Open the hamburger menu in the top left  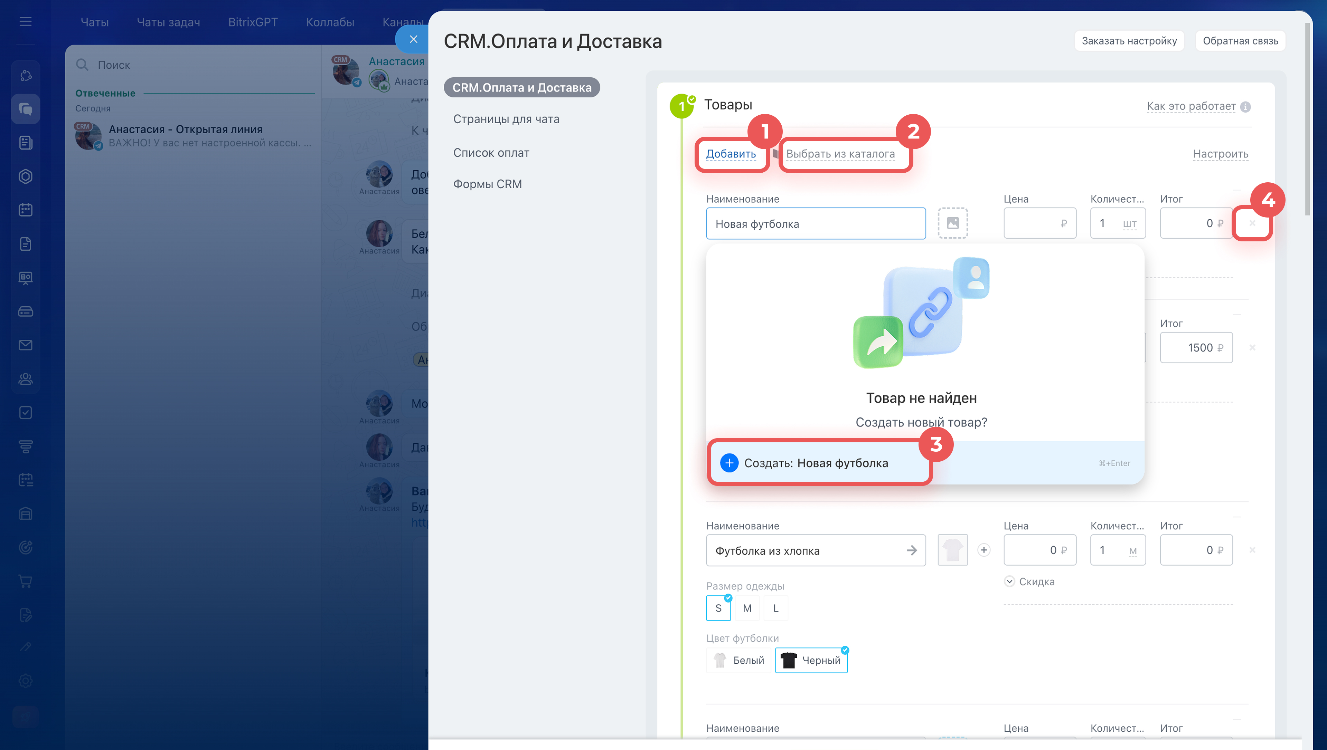25,22
